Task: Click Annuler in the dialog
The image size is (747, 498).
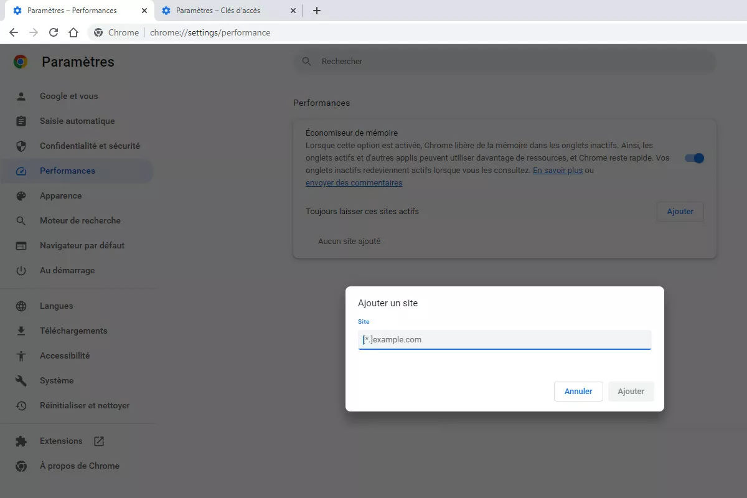Action: pos(578,391)
